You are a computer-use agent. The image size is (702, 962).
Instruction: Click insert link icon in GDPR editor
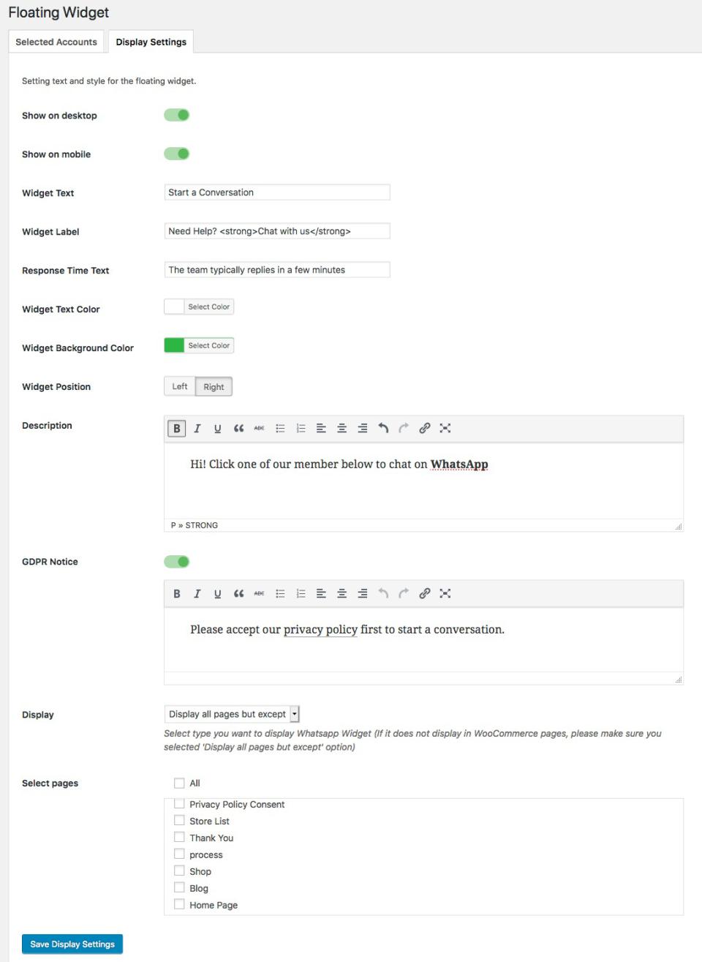(424, 593)
